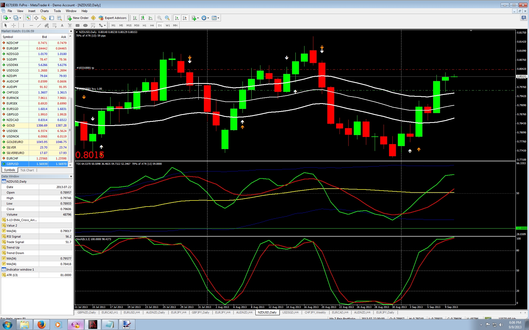Zoom in on the chart
The height and width of the screenshot is (330, 529).
coord(159,18)
